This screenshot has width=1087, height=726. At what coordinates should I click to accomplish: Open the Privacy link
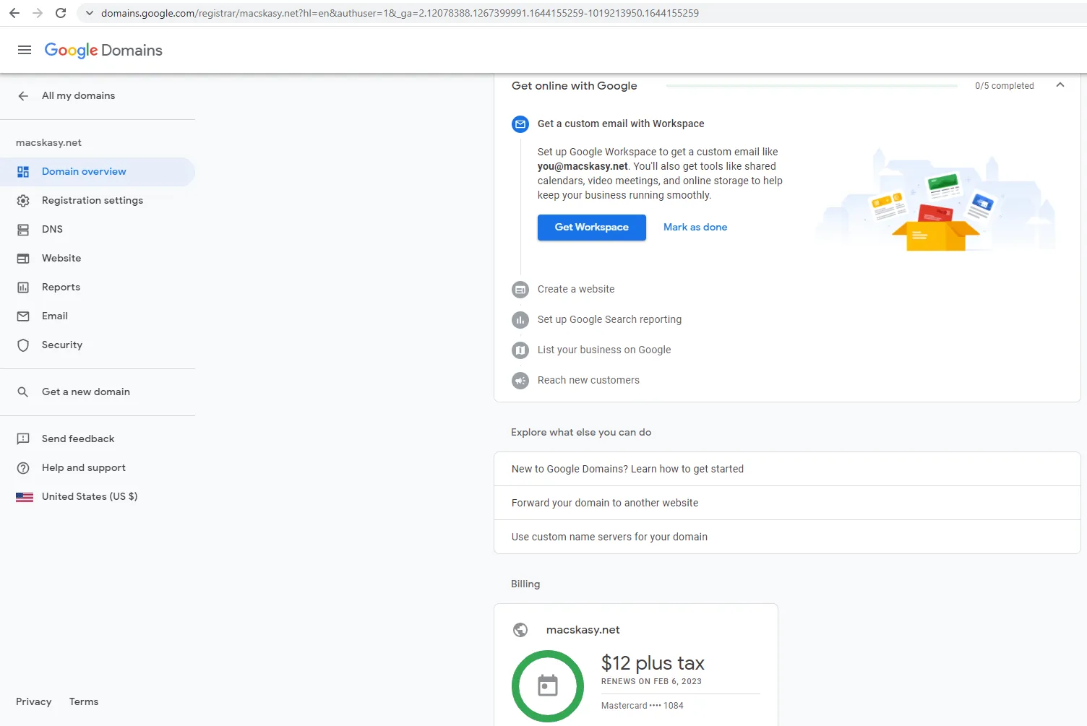coord(34,701)
